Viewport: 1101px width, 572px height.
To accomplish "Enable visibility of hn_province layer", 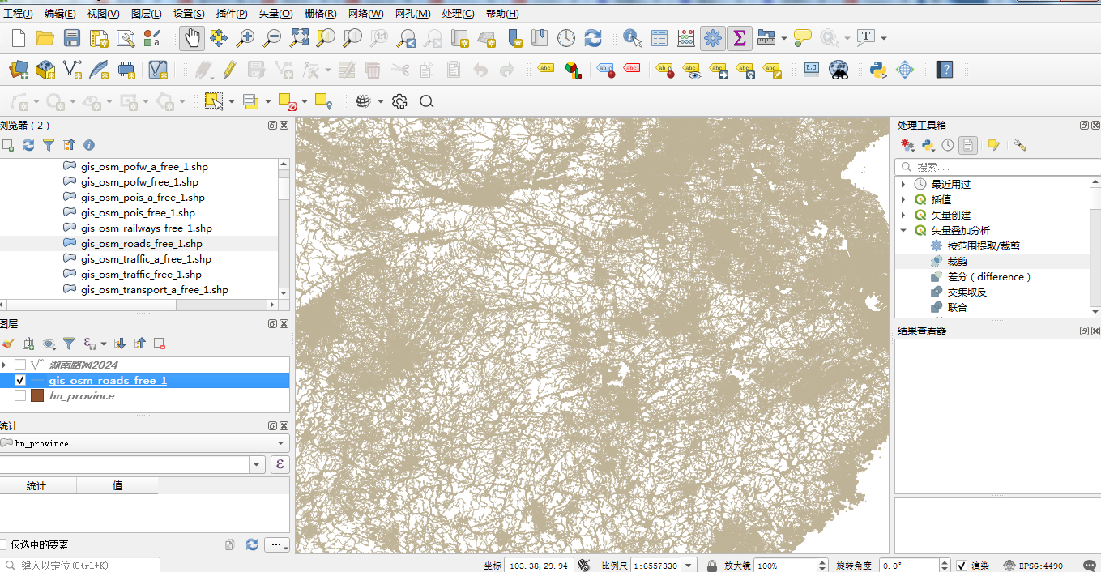I will (20, 395).
